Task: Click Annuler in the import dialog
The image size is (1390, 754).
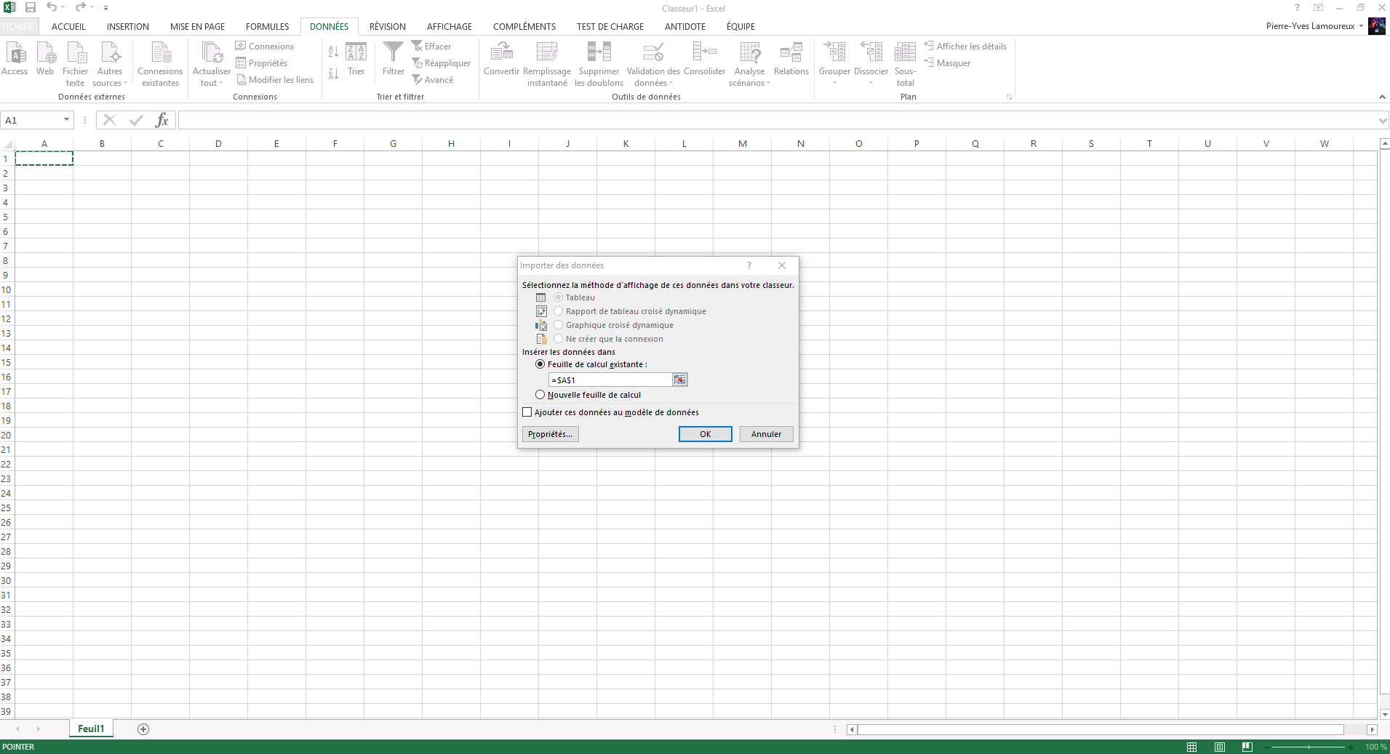Action: click(766, 434)
